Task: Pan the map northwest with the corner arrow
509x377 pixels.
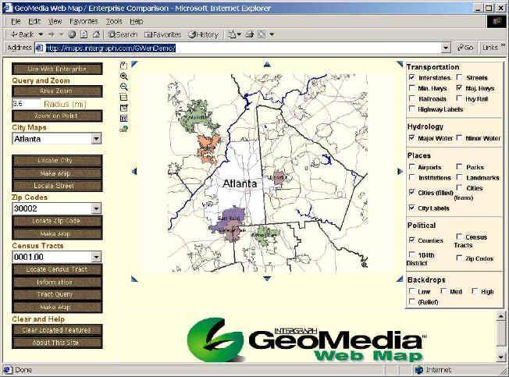Action: (134, 64)
